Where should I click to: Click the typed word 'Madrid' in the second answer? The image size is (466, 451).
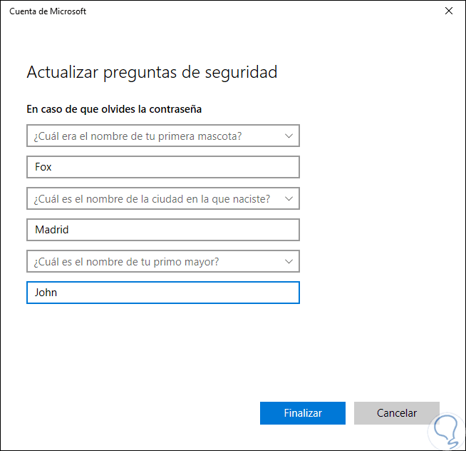[x=51, y=230]
